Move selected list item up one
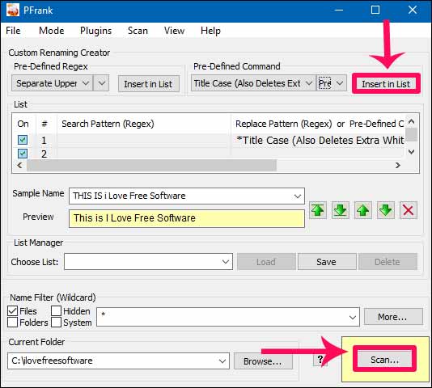The width and height of the screenshot is (432, 388). (x=363, y=210)
